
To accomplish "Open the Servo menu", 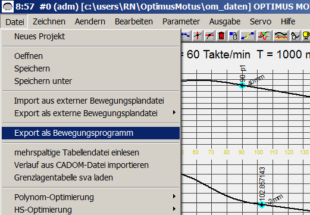I will pyautogui.click(x=261, y=21).
